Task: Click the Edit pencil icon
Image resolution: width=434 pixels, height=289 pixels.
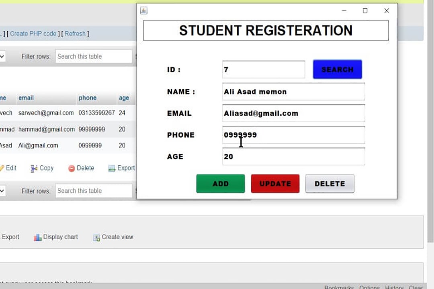Action: 2,168
